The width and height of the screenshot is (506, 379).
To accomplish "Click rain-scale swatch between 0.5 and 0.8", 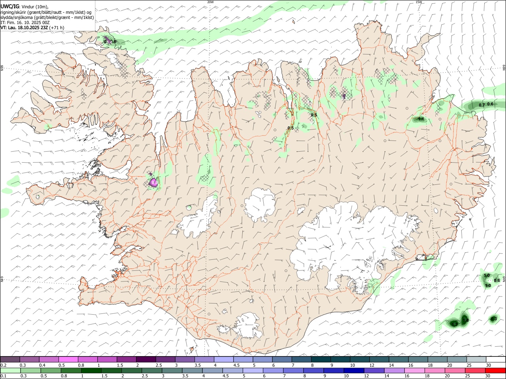I will tap(51, 370).
